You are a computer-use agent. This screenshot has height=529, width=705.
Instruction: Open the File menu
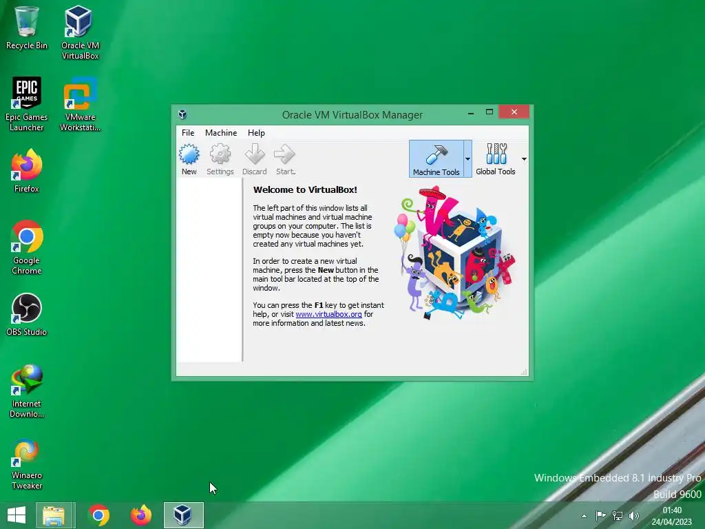coord(188,133)
